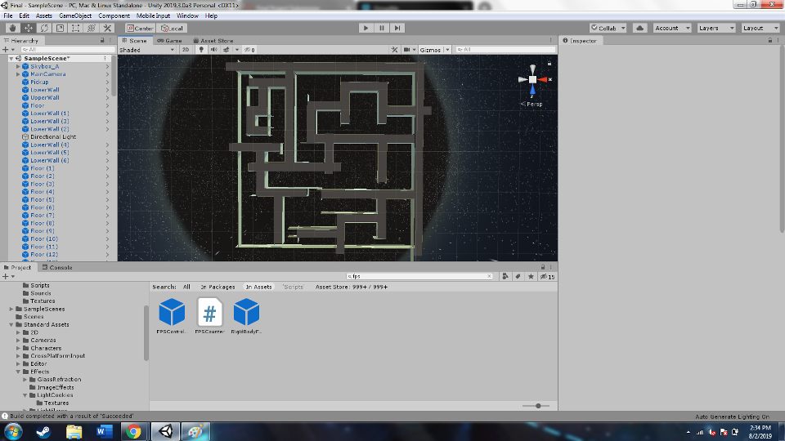The image size is (785, 441).
Task: Switch to the Console tab
Action: tap(61, 267)
